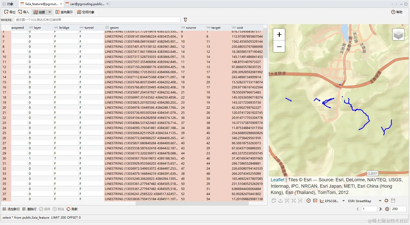This screenshot has height=225, width=410.
Task: Click the globe icon after basemap dropdown
Action: pos(386,201)
